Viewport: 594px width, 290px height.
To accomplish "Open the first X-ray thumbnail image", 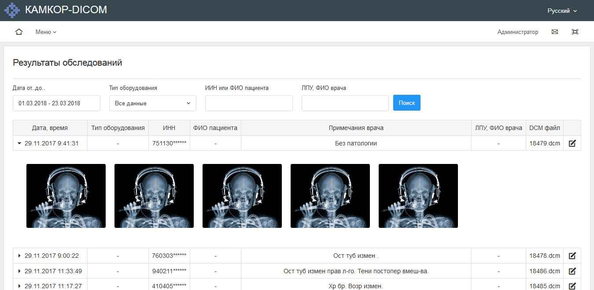I will (66, 196).
